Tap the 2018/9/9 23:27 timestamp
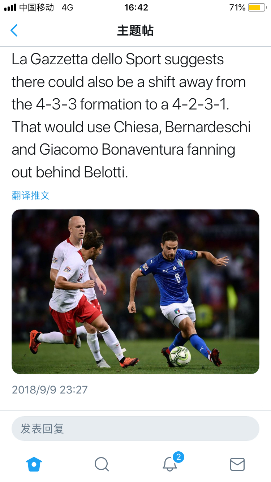This screenshot has width=271, height=482. point(50,390)
